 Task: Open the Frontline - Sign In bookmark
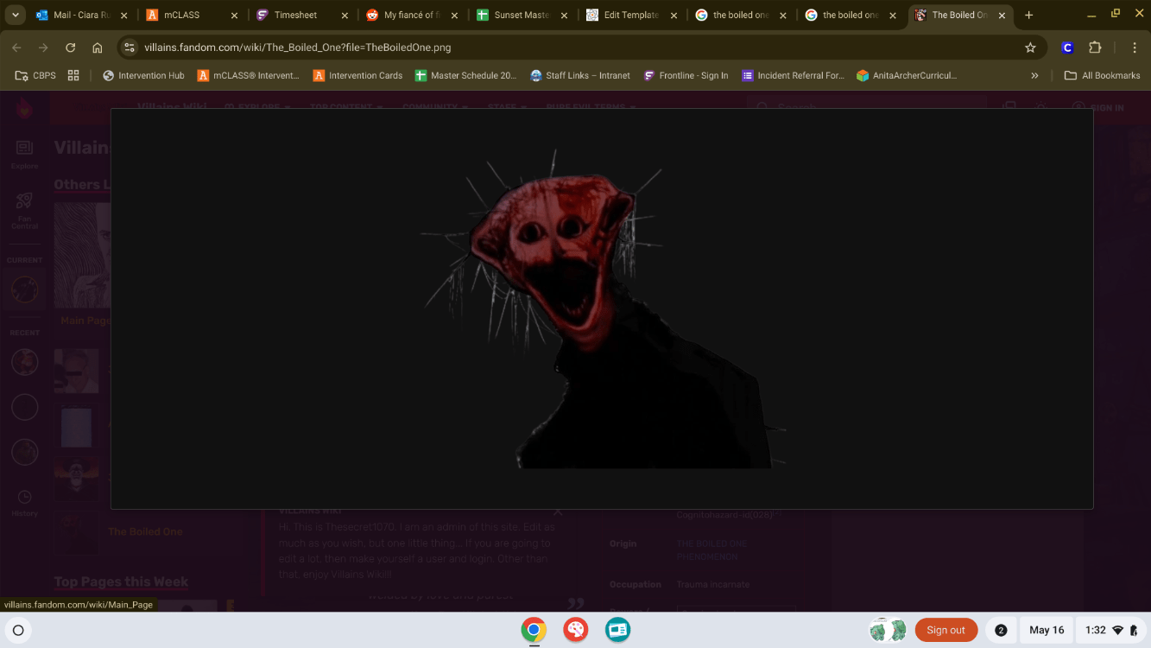pos(686,75)
